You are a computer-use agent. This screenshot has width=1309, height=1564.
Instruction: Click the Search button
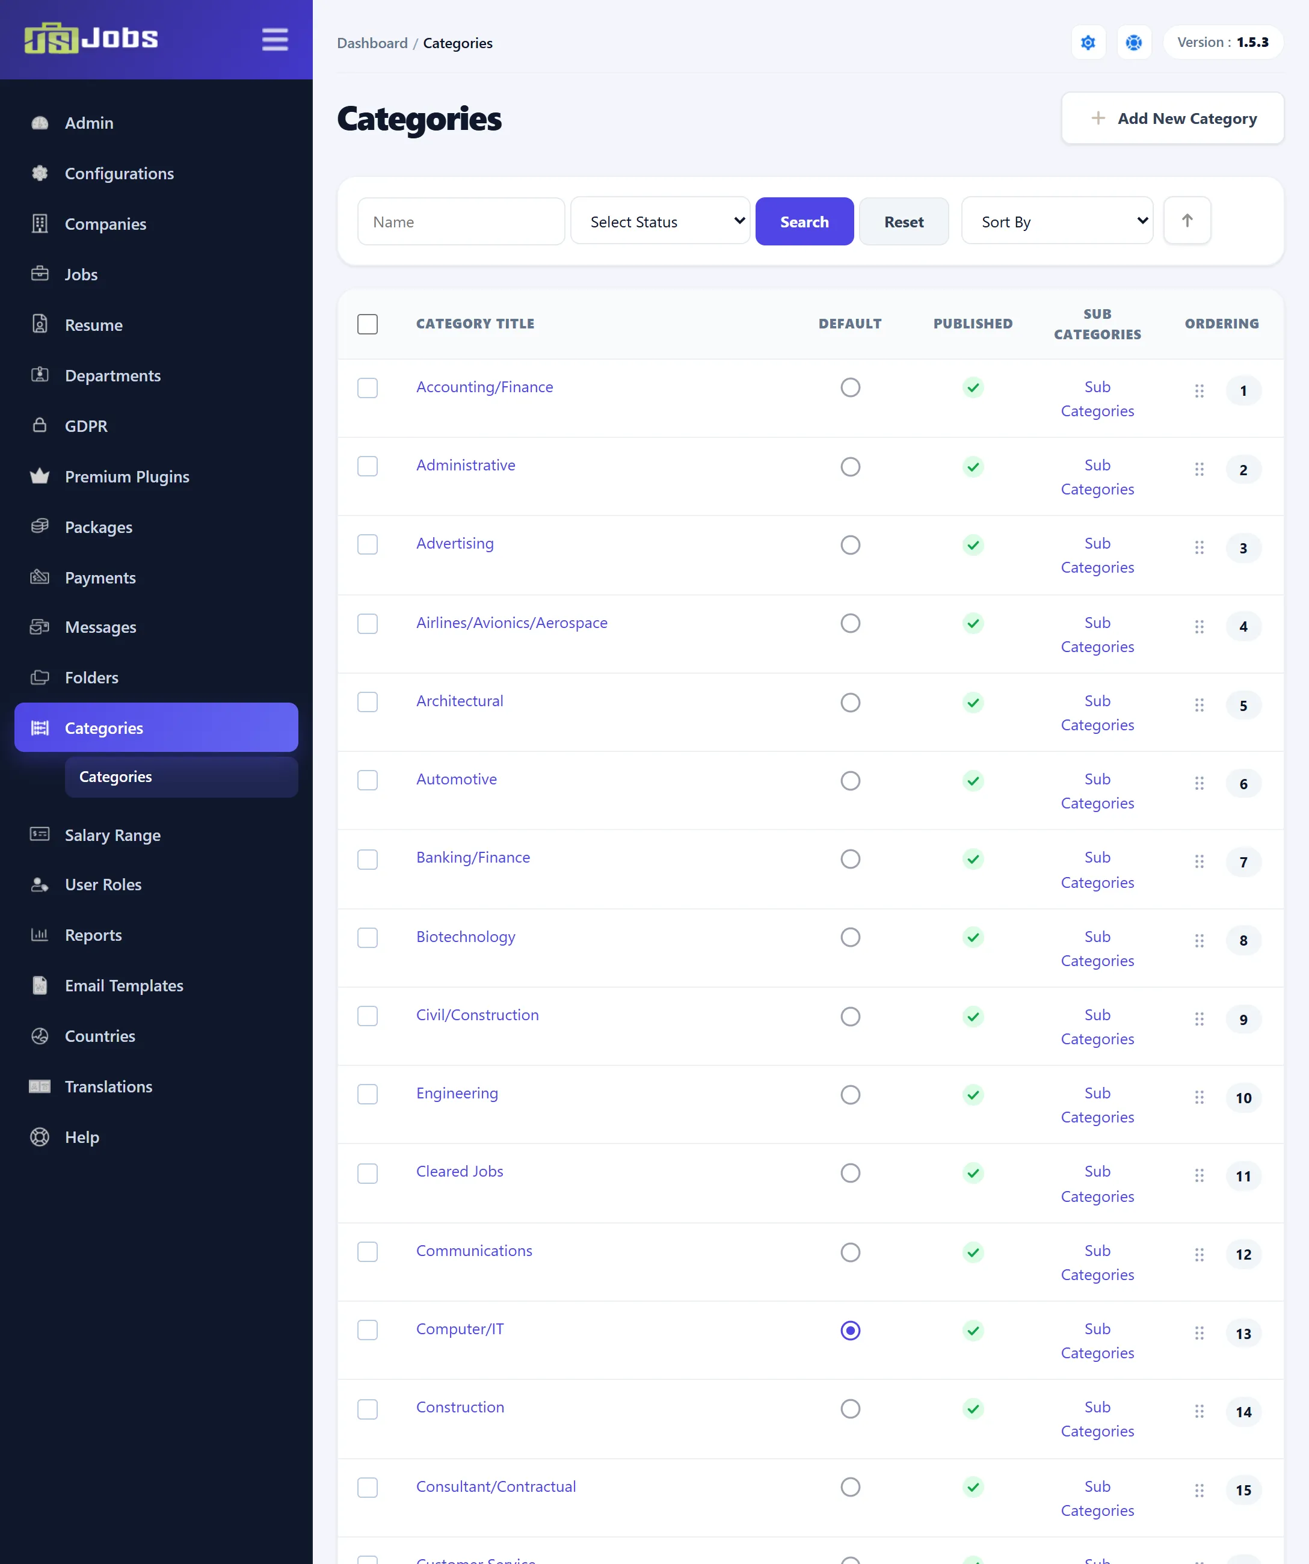coord(804,221)
